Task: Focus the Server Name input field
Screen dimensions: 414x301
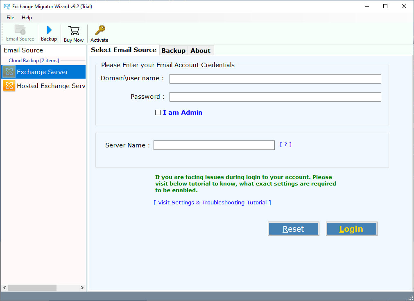Action: (214, 145)
